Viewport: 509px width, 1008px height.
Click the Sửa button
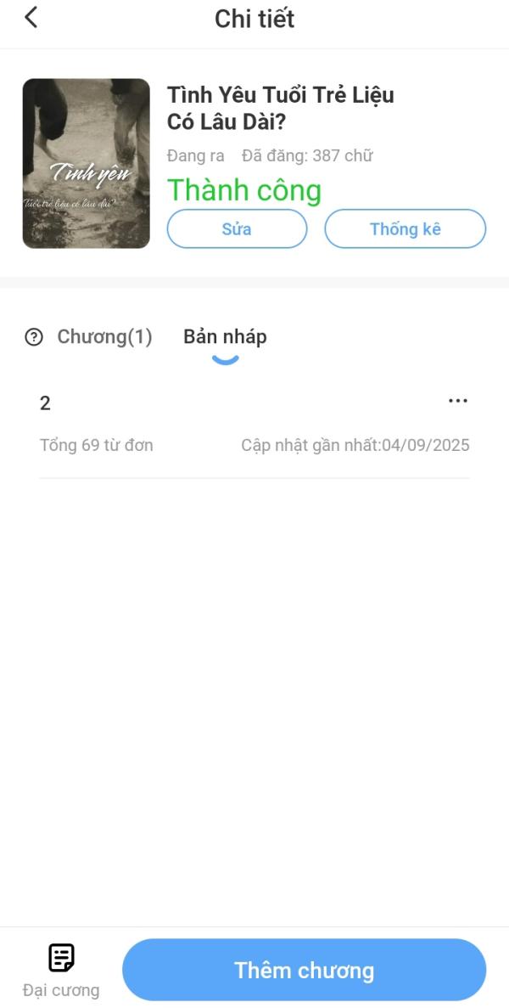click(237, 228)
